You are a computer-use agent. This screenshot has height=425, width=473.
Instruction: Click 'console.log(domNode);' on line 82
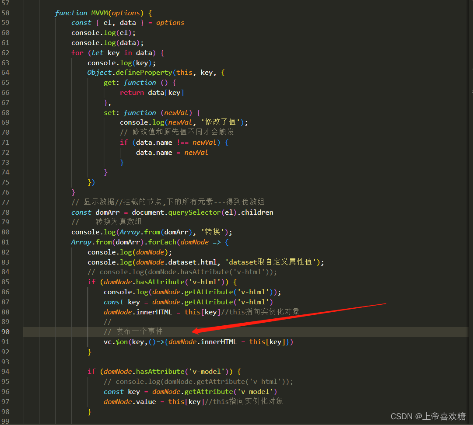(x=130, y=252)
